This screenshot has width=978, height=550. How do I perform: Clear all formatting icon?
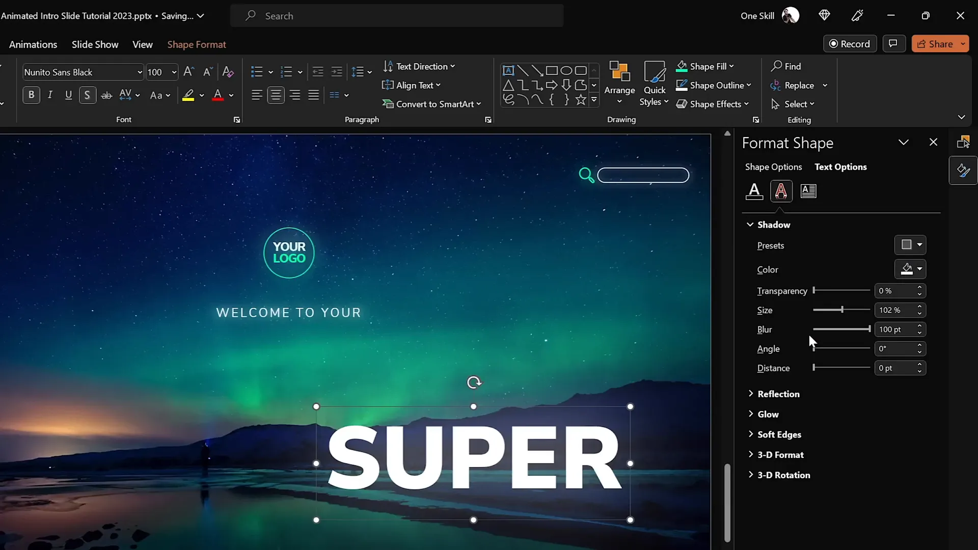click(228, 72)
